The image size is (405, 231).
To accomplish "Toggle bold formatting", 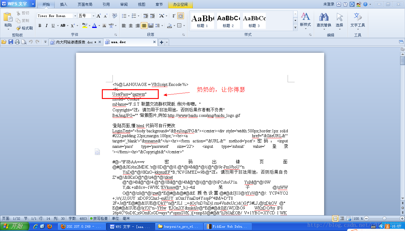I will click(40, 25).
